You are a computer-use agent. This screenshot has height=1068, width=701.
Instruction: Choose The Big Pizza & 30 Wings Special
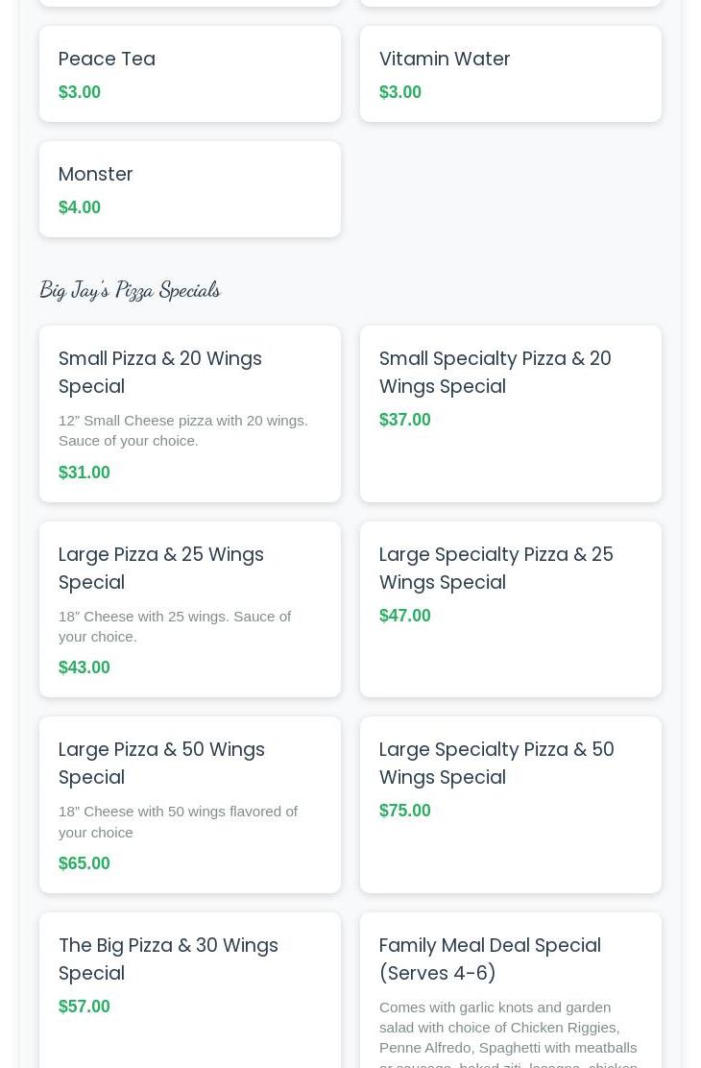point(168,959)
